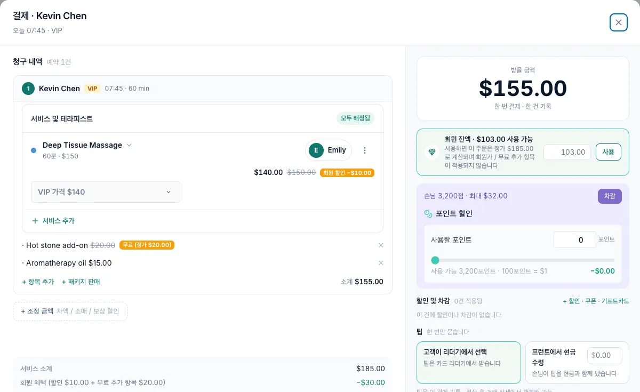
Task: Select 고객이 리더기에서 선택 tip option
Action: click(468, 363)
